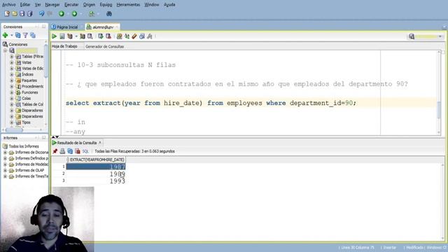Click the Open folder icon
Screen dimensions: 448x252
[14, 13]
